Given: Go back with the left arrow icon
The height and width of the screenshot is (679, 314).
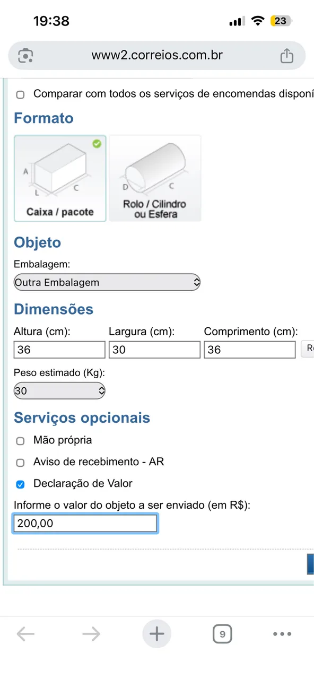Looking at the screenshot, I should [25, 633].
